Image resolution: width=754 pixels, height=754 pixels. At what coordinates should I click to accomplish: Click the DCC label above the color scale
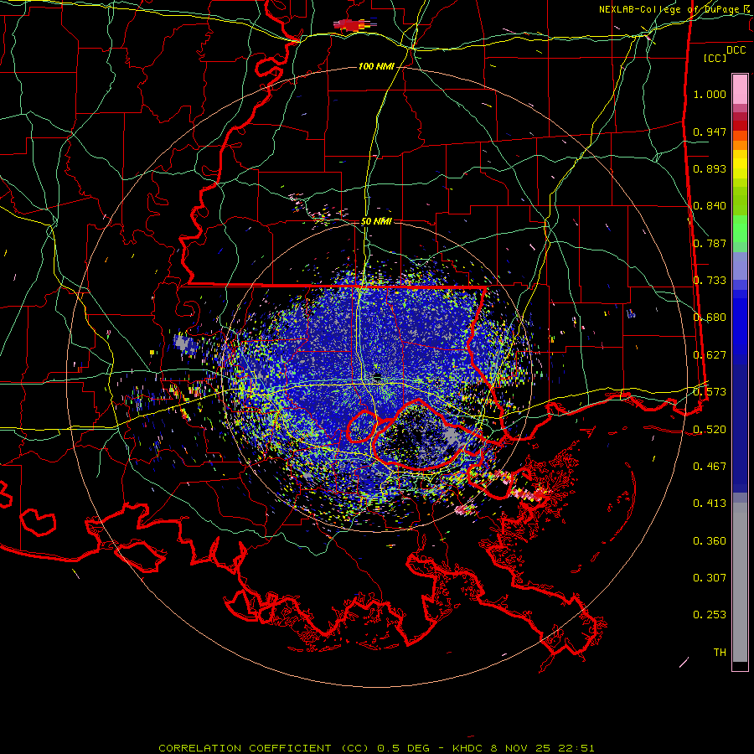click(736, 50)
